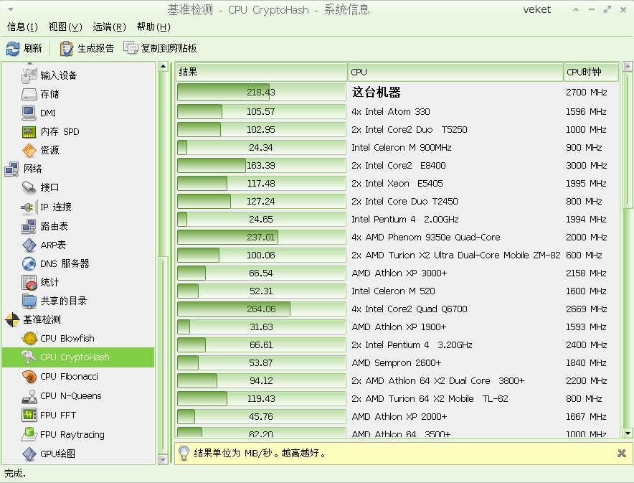Select the 2x Intel Core2 E8400 row
This screenshot has height=483, width=634.
[398, 166]
